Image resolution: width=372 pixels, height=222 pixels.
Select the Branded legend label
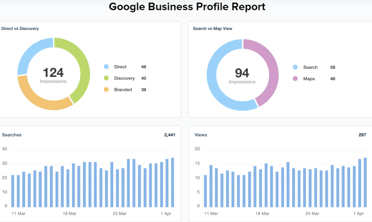click(x=123, y=90)
